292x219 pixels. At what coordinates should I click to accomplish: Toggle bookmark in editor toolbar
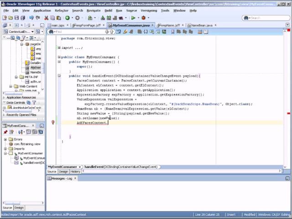coord(172,31)
